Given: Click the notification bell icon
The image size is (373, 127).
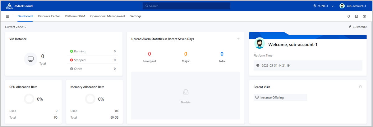Looking at the screenshot, I should click(348, 16).
